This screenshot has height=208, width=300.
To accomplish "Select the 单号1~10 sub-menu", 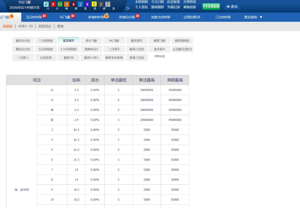I will coord(25,26).
